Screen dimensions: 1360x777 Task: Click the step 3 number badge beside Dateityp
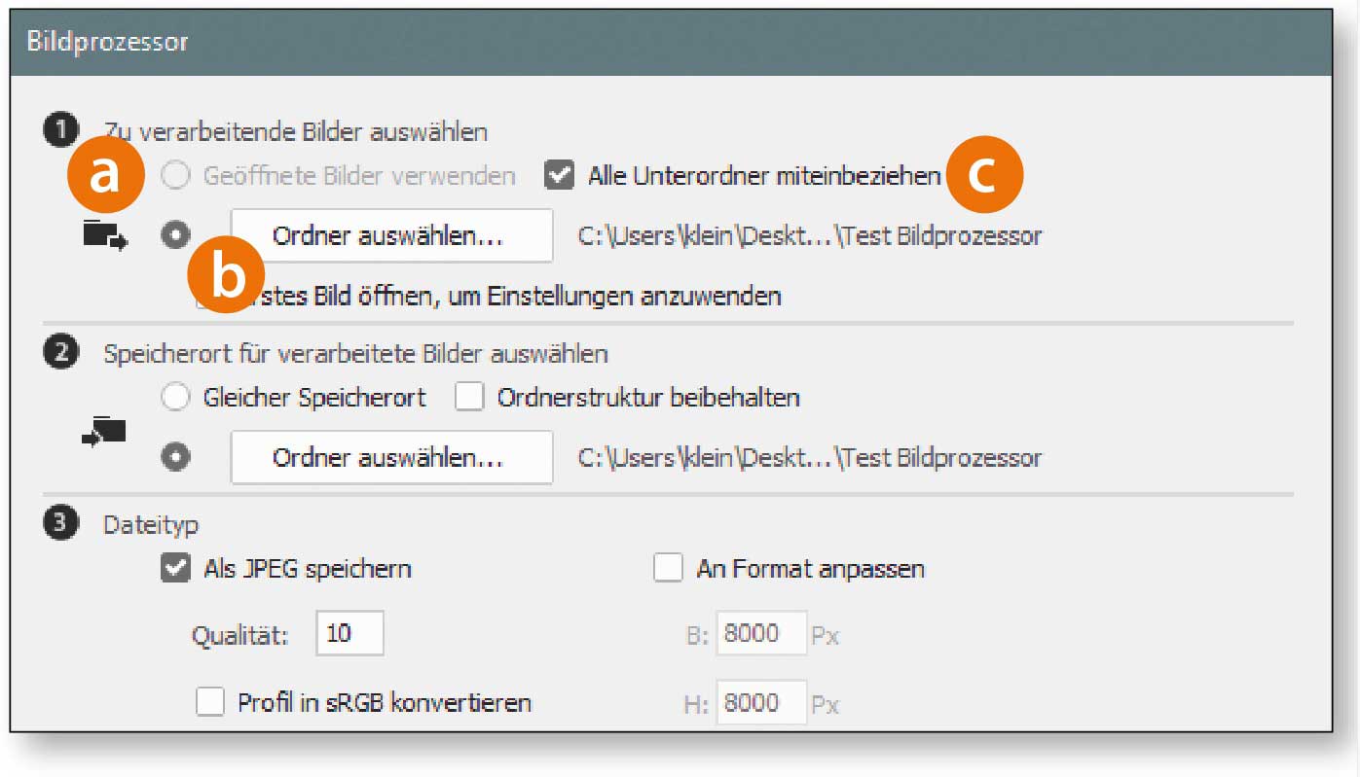60,524
